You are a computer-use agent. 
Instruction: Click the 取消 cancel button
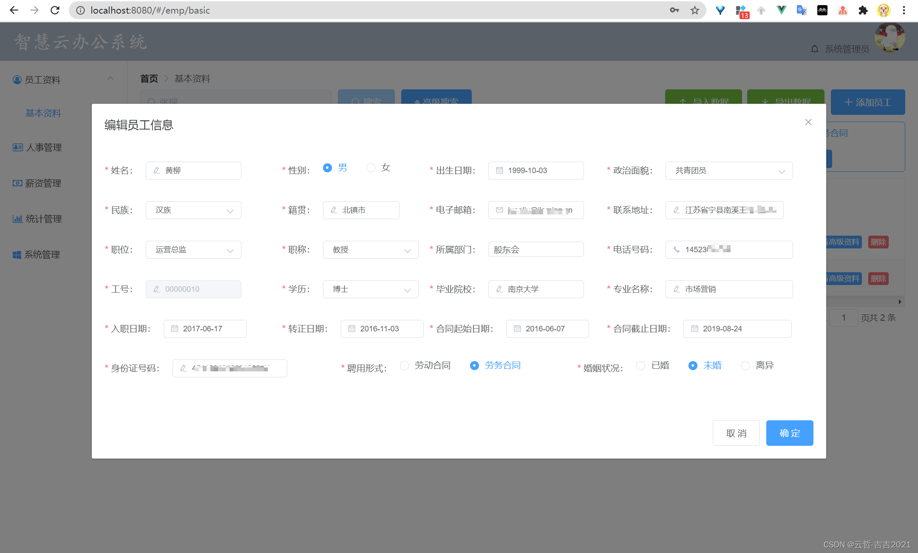click(736, 433)
